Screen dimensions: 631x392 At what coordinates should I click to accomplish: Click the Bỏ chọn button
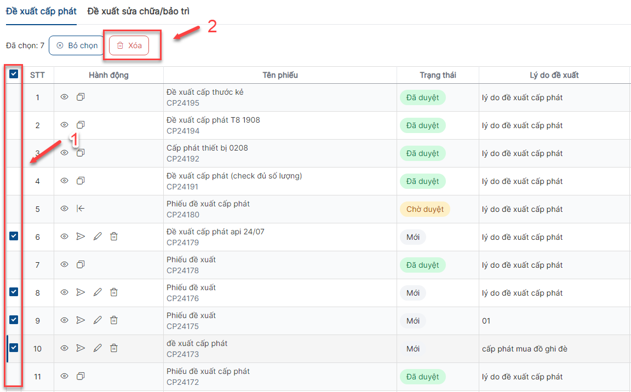(77, 45)
